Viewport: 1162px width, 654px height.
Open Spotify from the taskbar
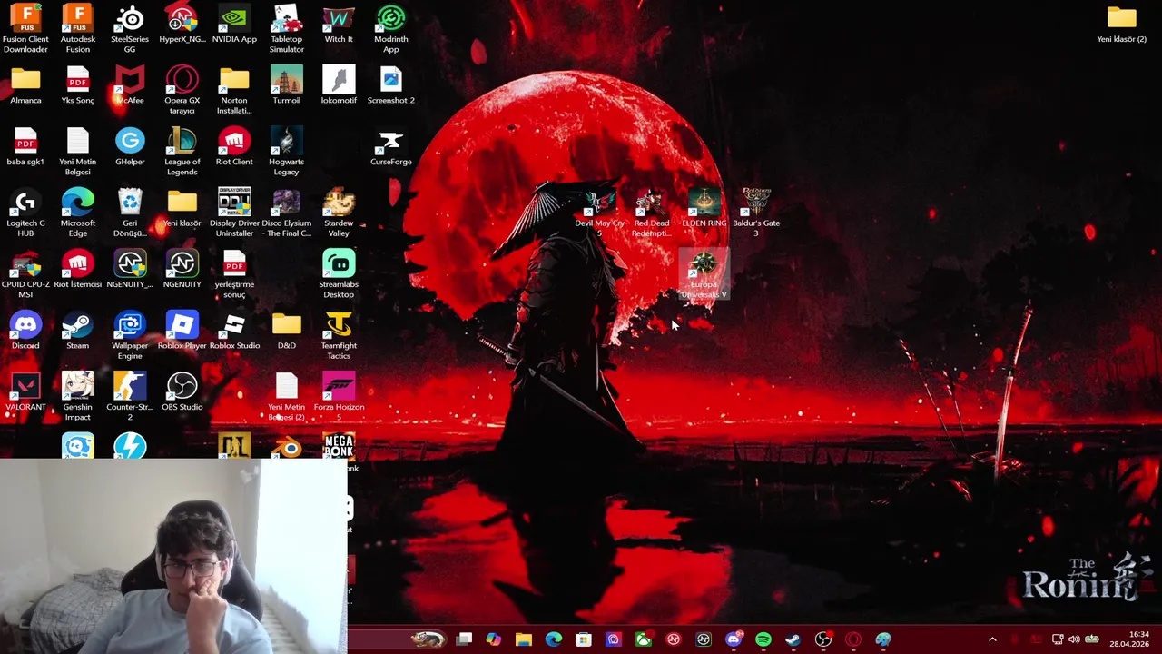coord(763,640)
